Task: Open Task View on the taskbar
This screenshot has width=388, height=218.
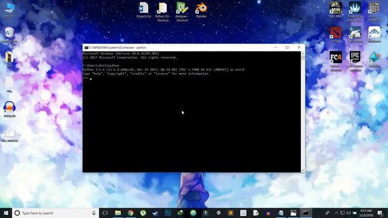Action: point(105,213)
